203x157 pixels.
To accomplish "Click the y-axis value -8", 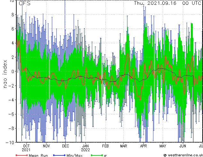I will coord(11,128).
